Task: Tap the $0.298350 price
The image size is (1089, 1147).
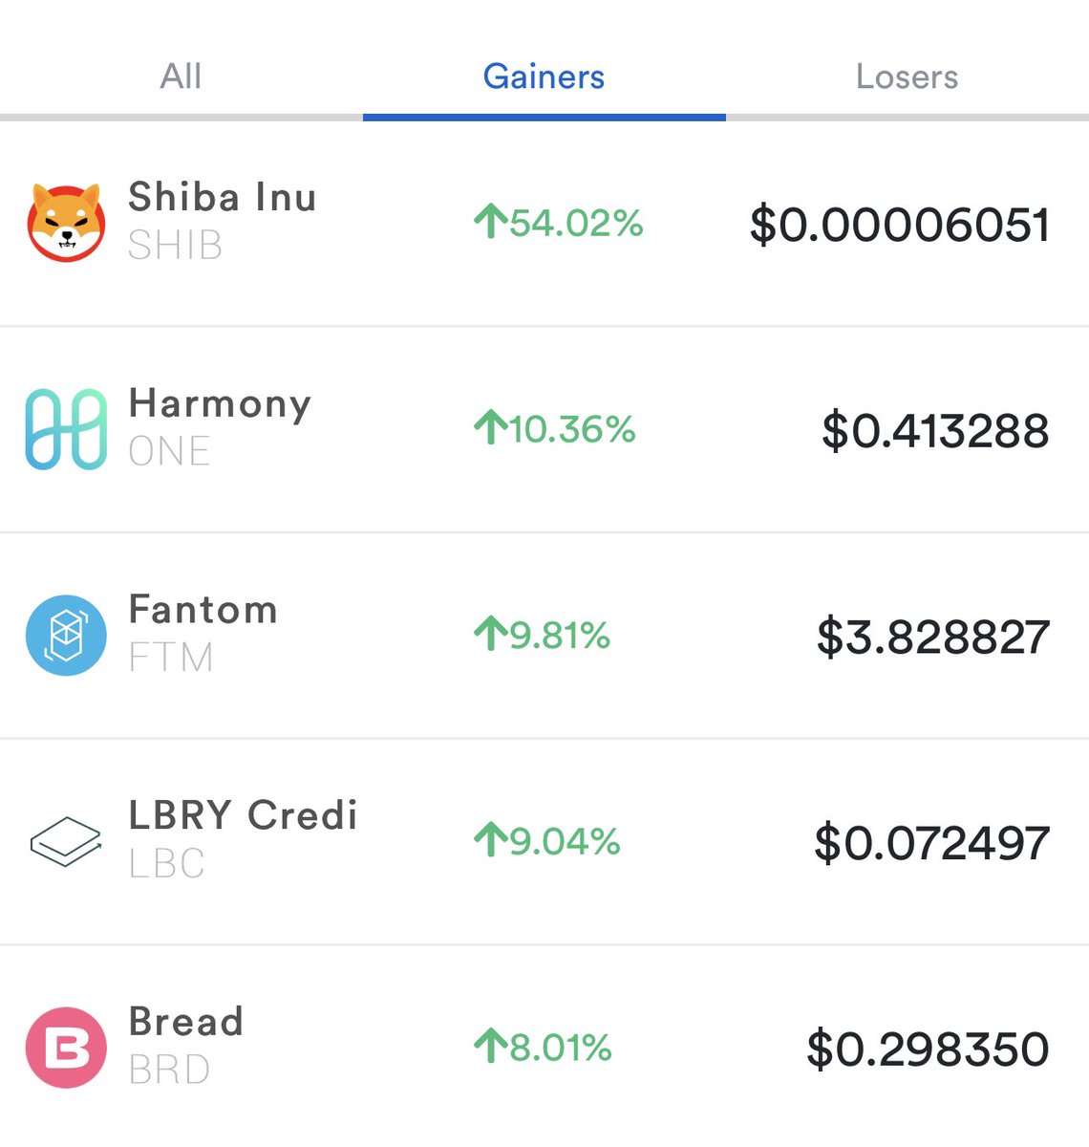Action: point(928,1049)
